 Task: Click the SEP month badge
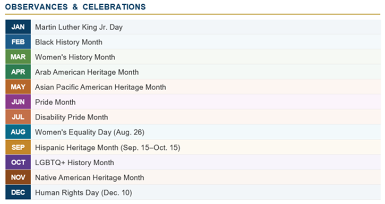(x=18, y=147)
